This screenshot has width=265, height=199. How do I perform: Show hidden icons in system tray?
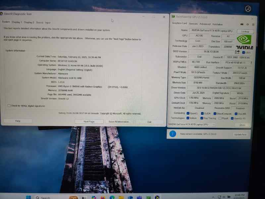pos(213,197)
